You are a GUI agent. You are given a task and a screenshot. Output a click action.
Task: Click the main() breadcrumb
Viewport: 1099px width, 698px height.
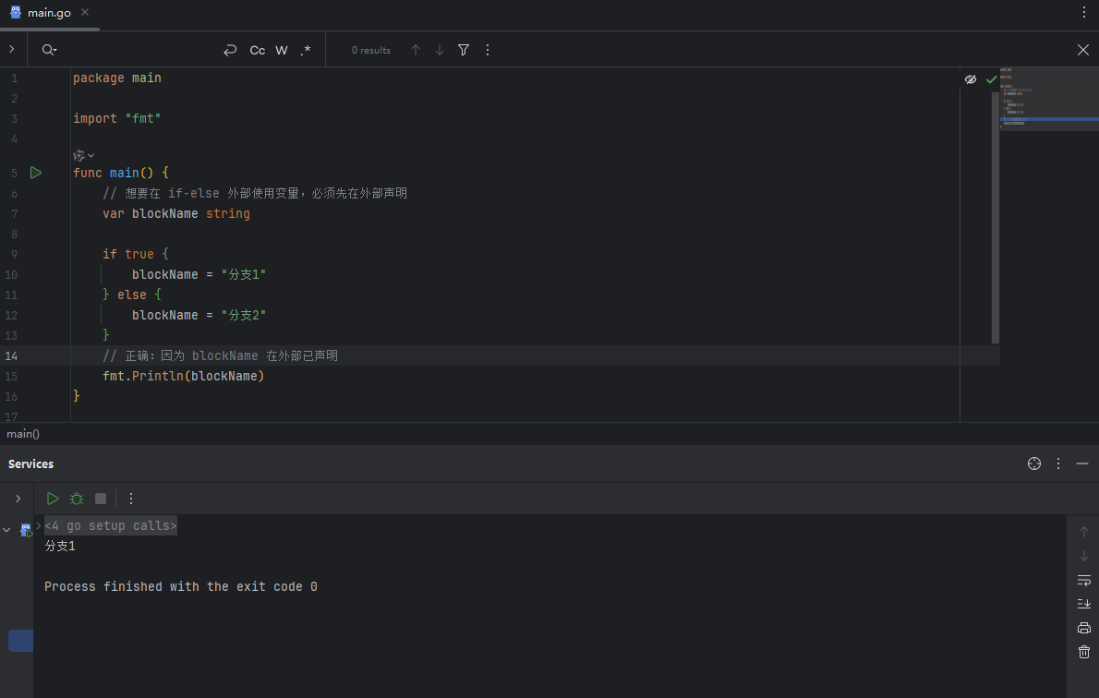[23, 434]
